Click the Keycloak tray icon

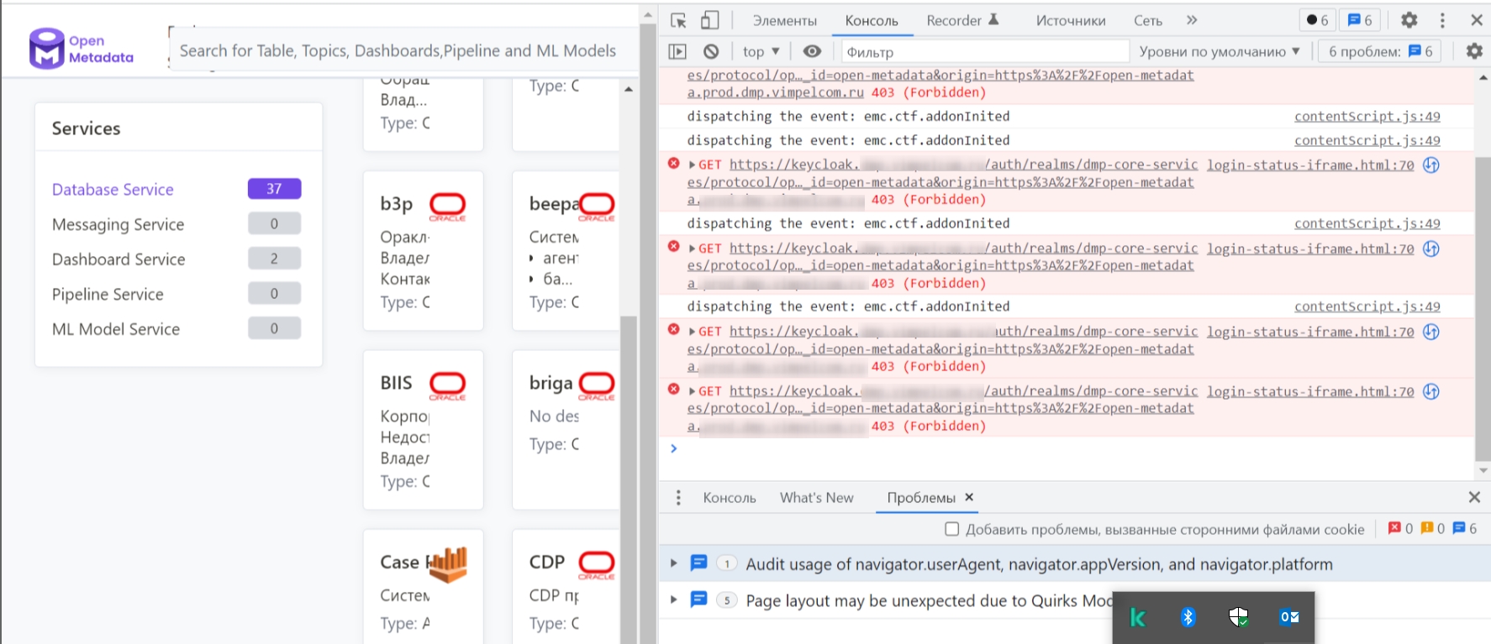point(1138,618)
